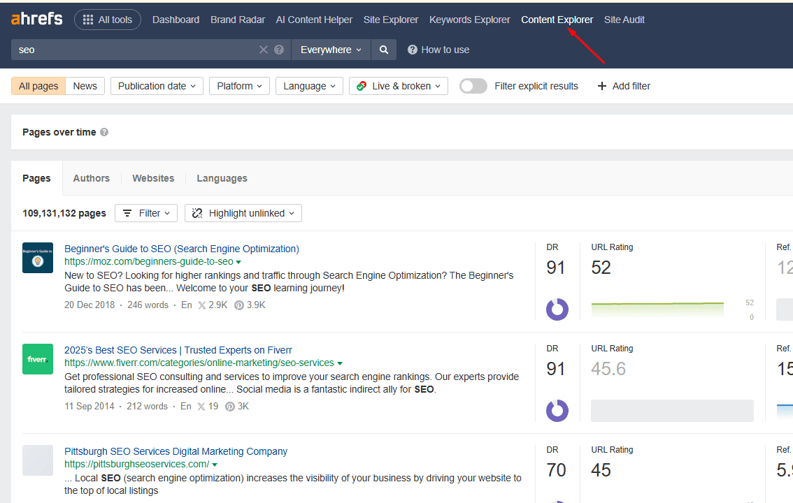The image size is (793, 503).
Task: Click the magnifier search button
Action: tap(383, 50)
